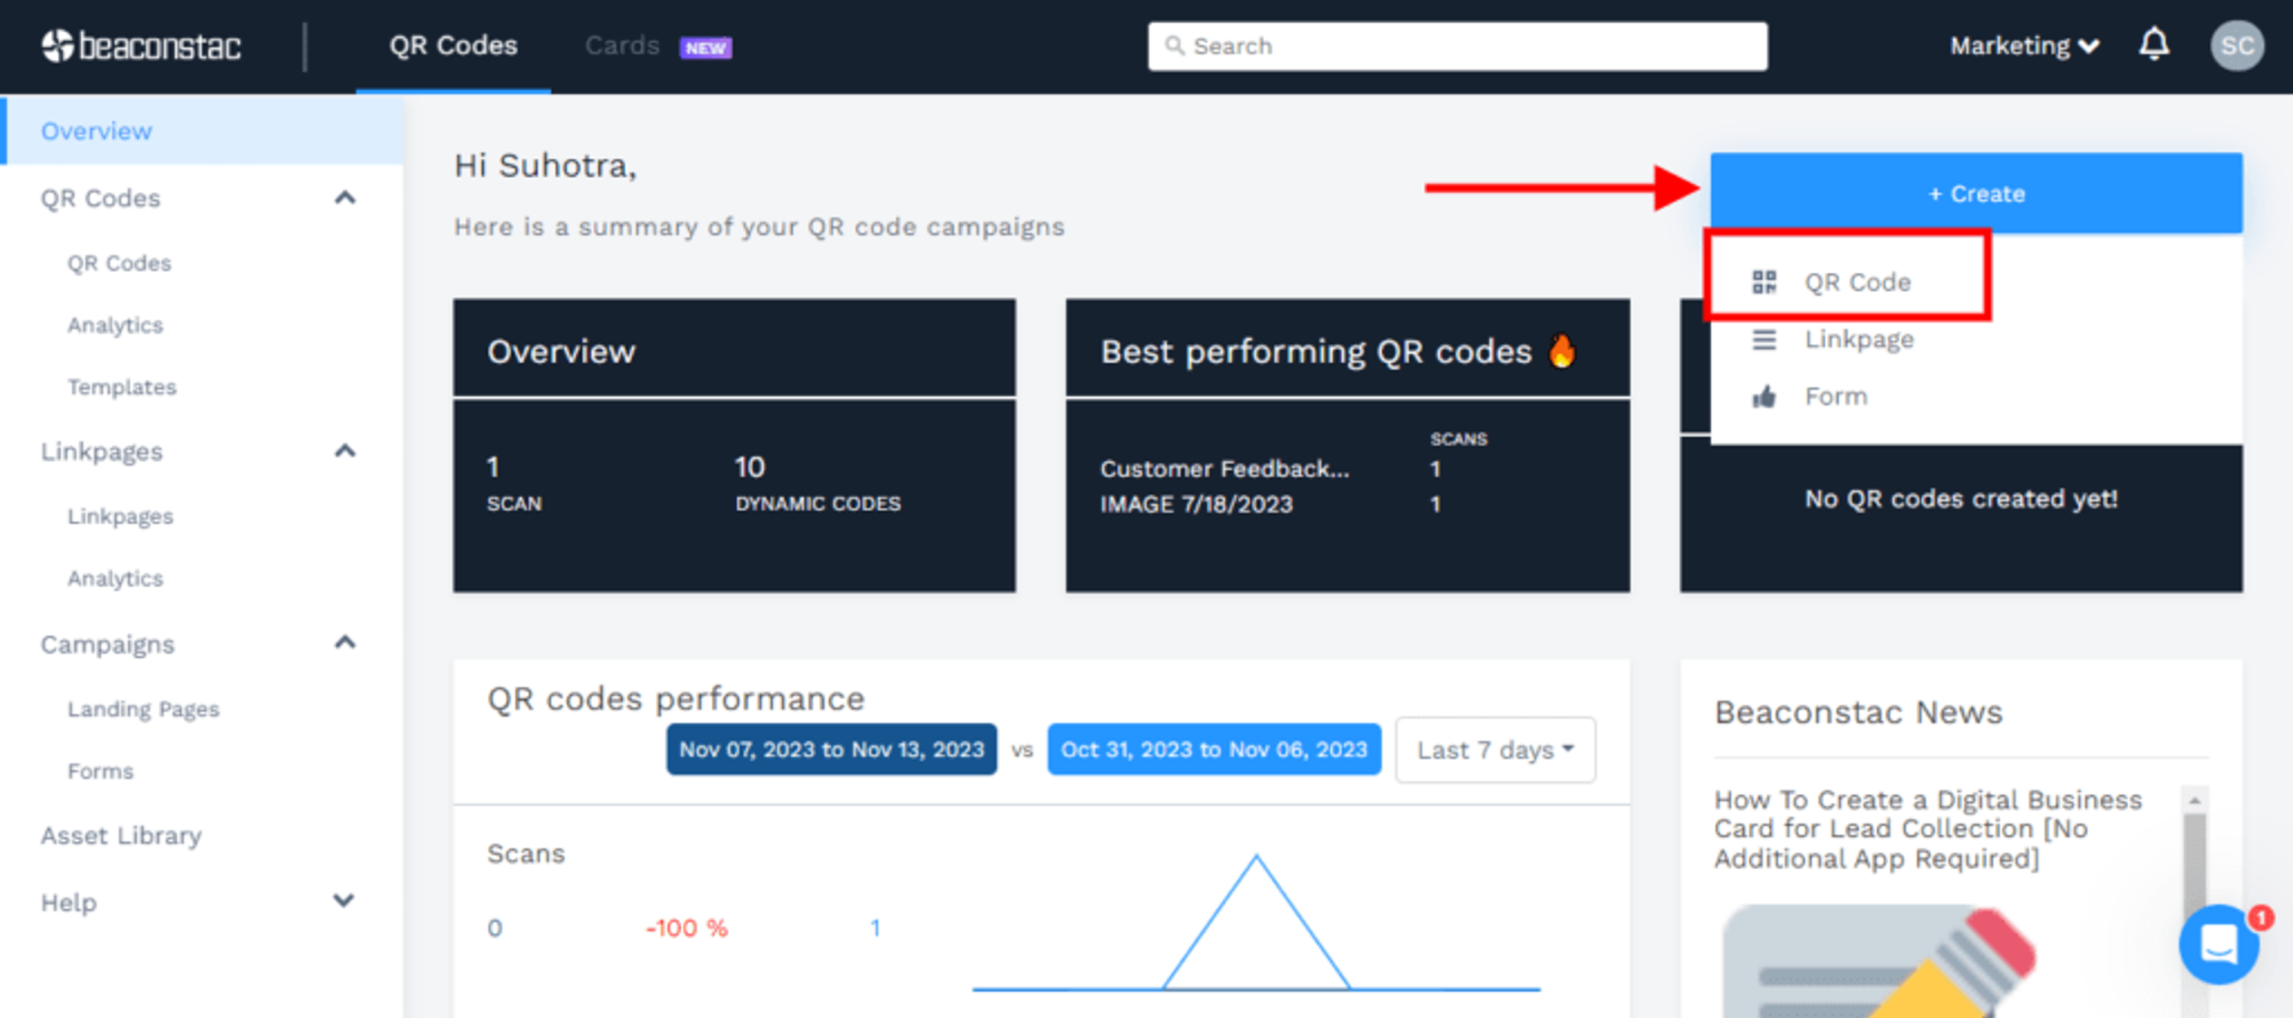Collapse the QR Codes sidebar section

[345, 198]
